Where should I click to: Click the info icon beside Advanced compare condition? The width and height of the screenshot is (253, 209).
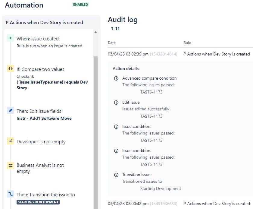[116, 78]
